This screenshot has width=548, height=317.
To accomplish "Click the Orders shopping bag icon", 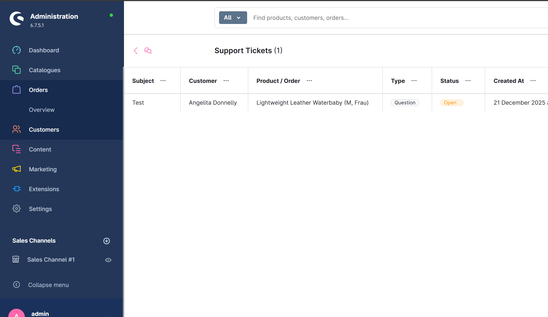I will tap(17, 90).
